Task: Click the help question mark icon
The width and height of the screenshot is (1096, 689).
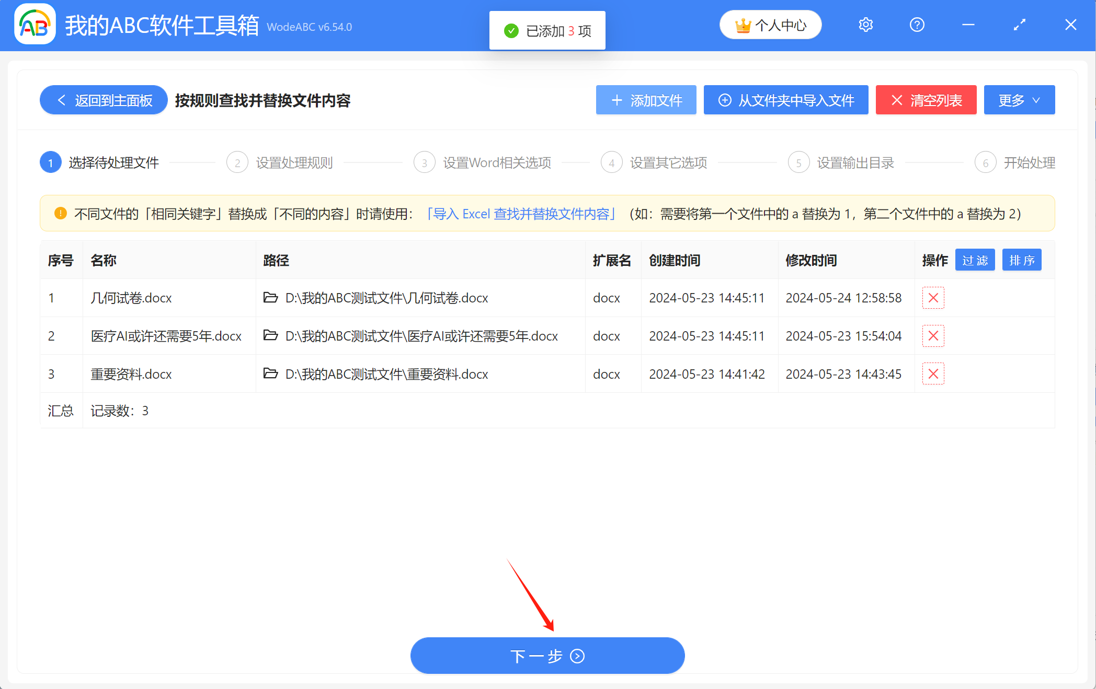Action: click(x=917, y=25)
